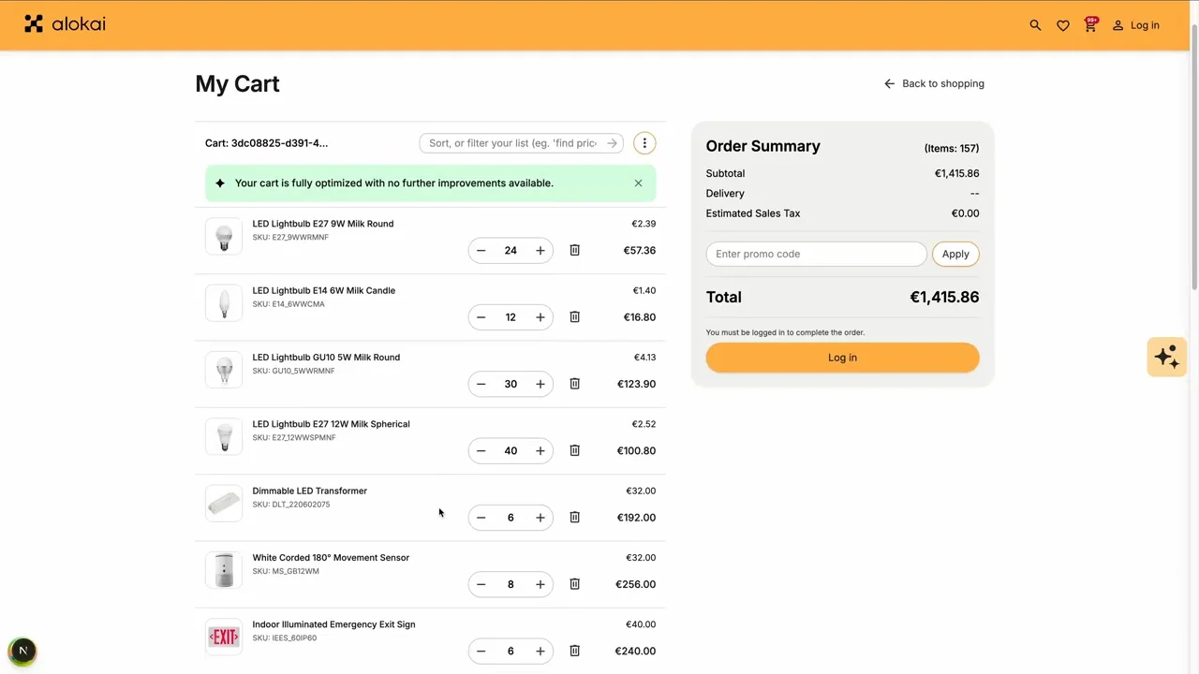Increase quantity of LED Lightbulb E27 9W
Image resolution: width=1199 pixels, height=674 pixels.
[540, 251]
